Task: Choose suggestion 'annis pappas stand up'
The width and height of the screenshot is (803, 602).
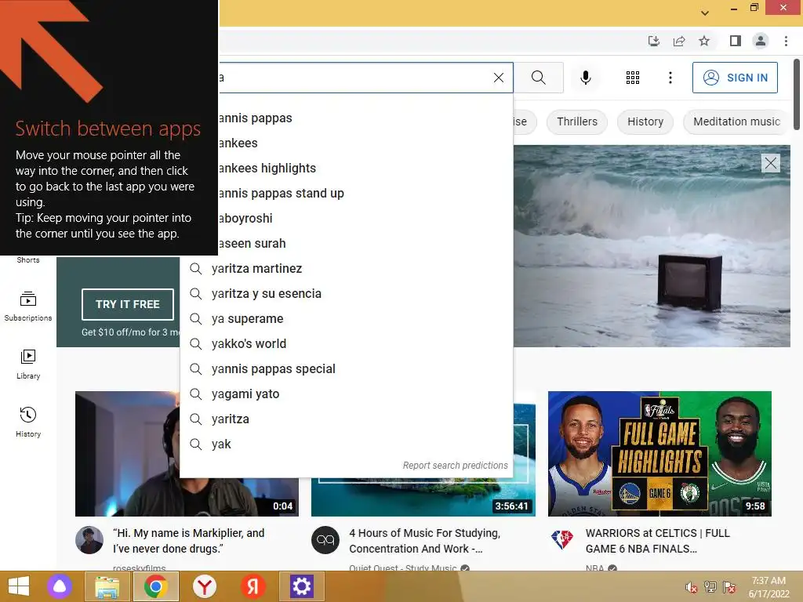Action: coord(365,194)
